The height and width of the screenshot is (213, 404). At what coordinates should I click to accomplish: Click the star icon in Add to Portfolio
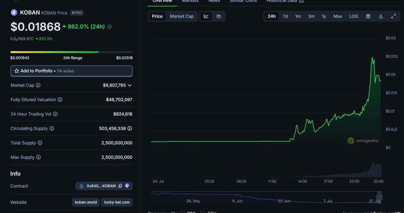click(x=16, y=71)
